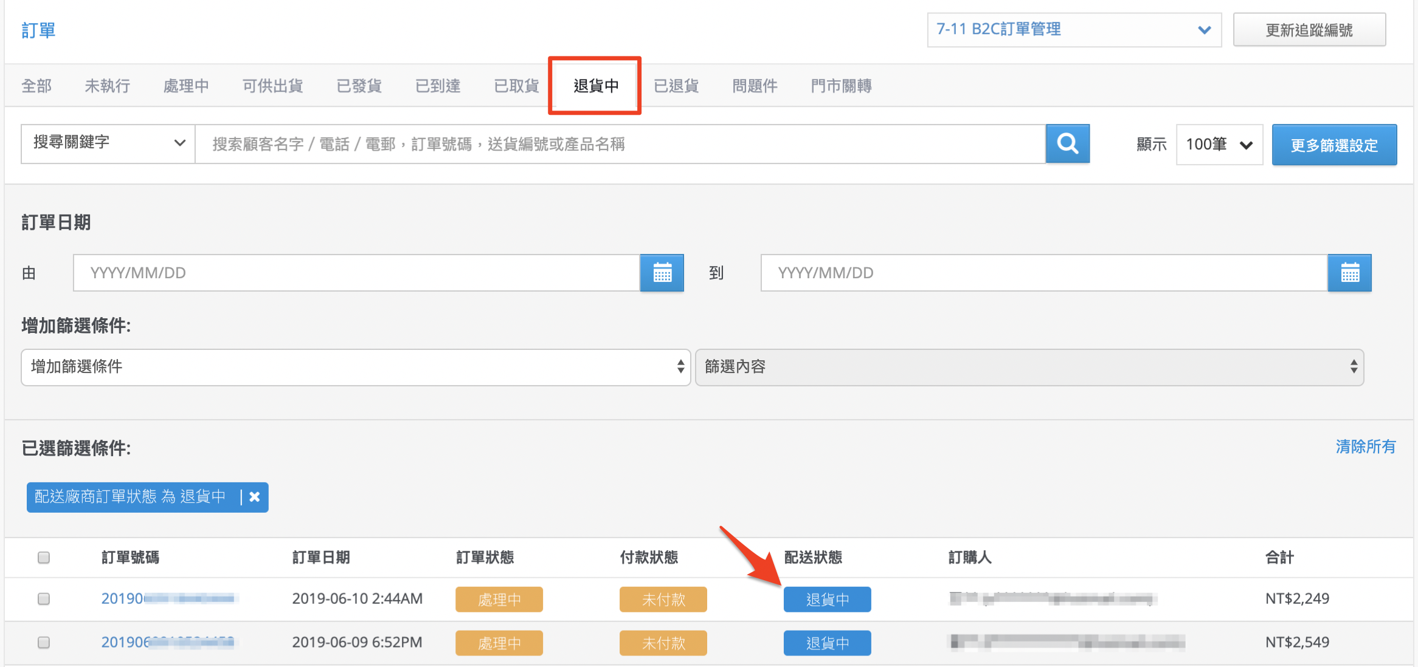The image size is (1418, 667).
Task: Open the 搜尋關鍵字 search type dropdown
Action: tap(108, 144)
